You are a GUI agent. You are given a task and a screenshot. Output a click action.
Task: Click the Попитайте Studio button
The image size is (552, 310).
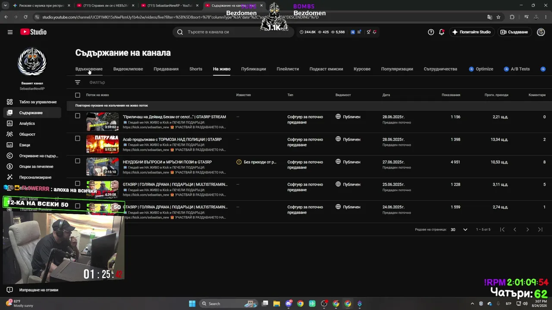(x=471, y=32)
